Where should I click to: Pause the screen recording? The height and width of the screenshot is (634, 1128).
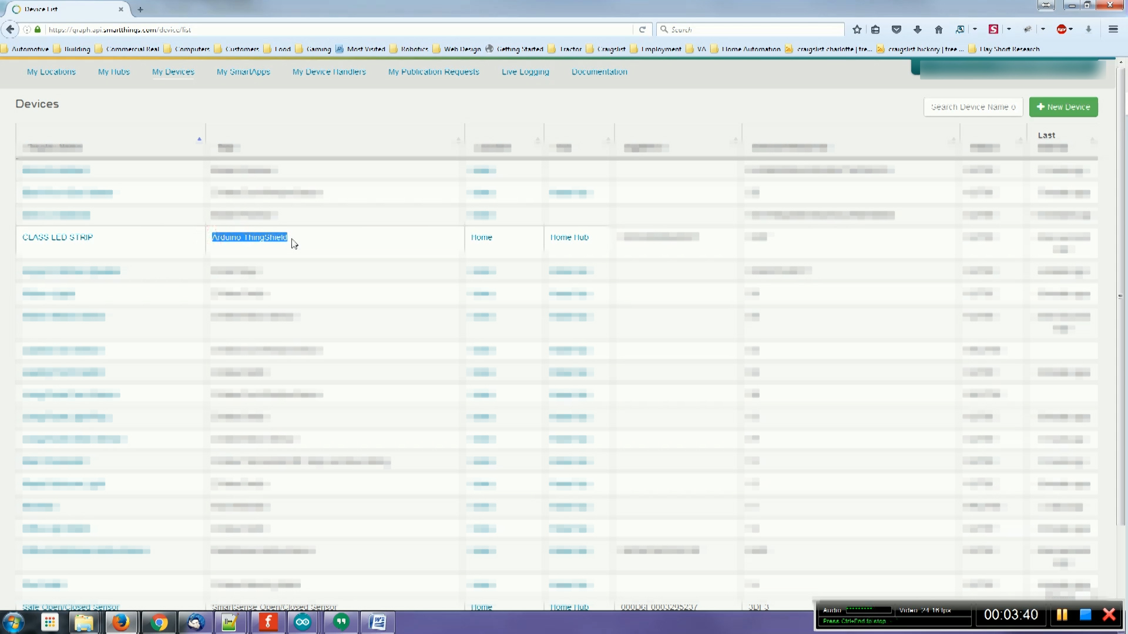(1061, 615)
